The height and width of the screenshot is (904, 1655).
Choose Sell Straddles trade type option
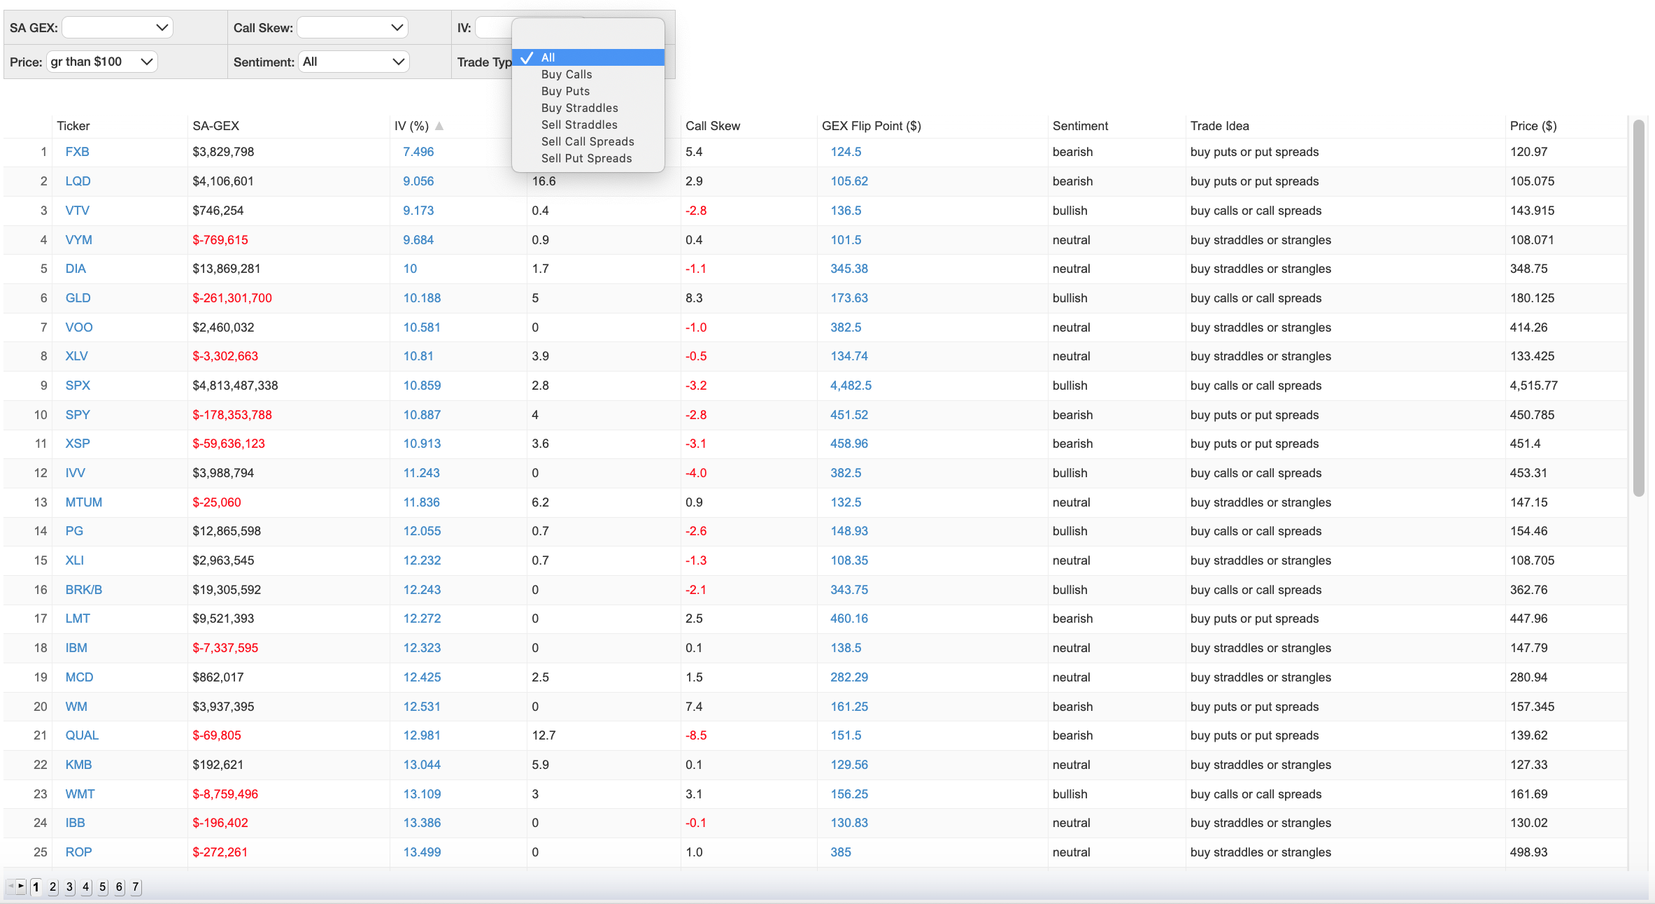point(588,125)
